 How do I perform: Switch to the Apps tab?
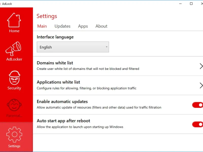[x=83, y=26]
